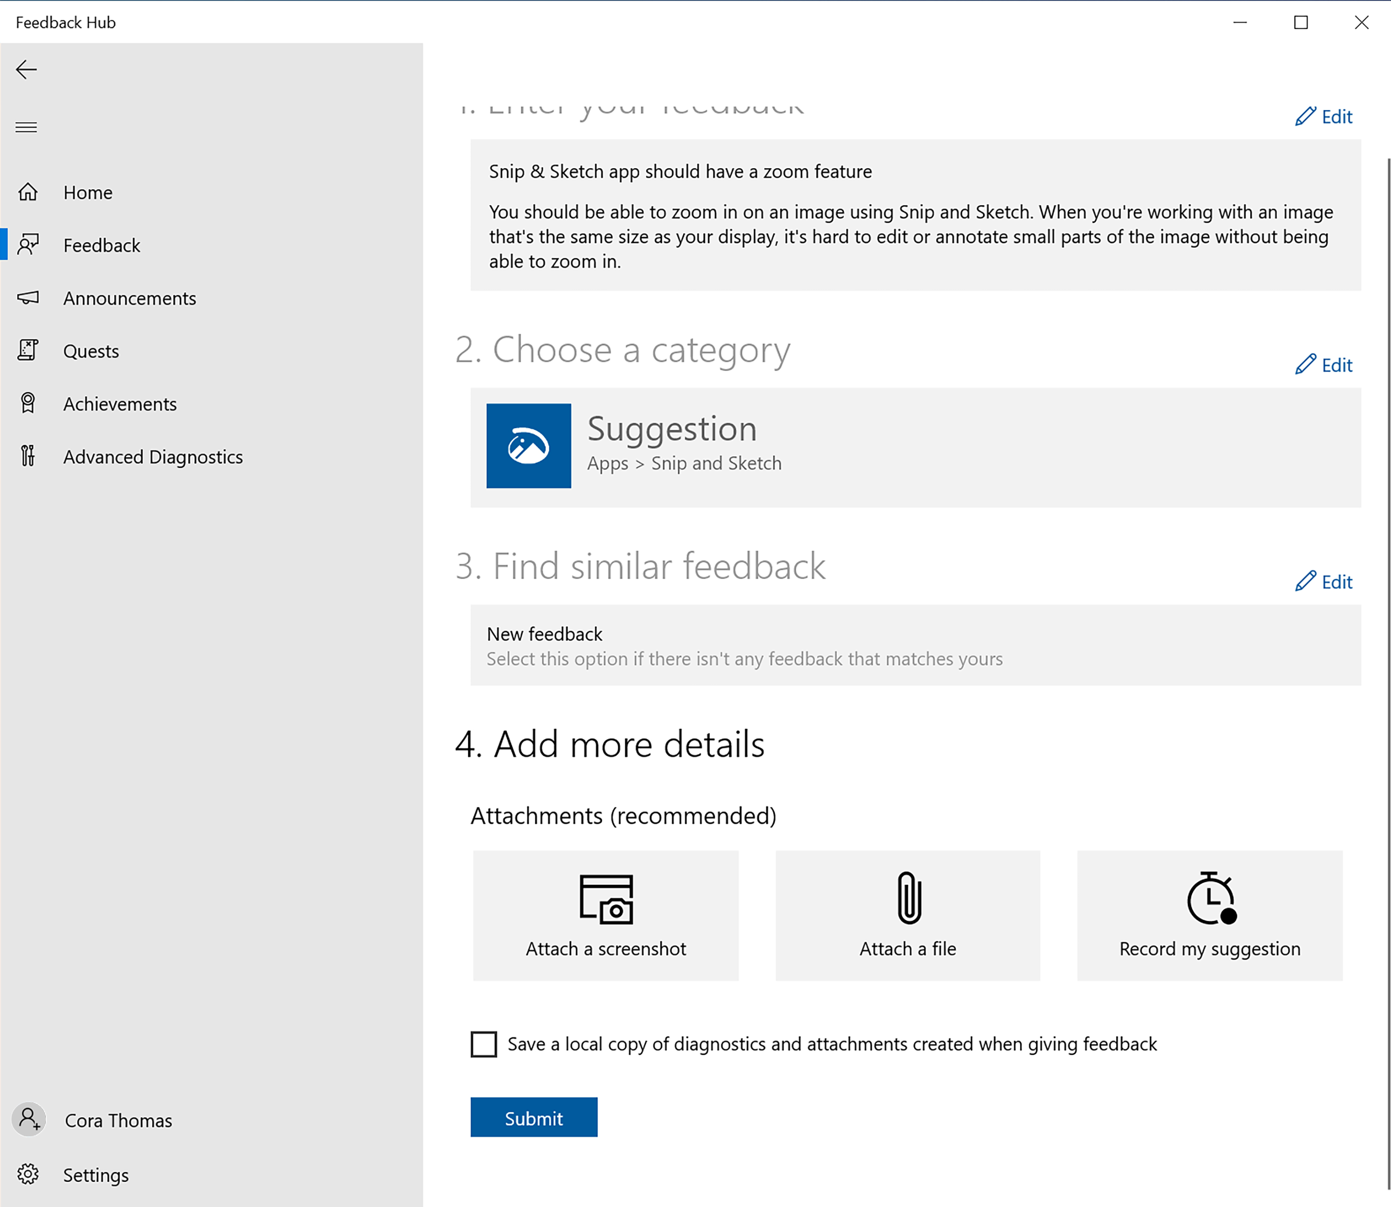Enable save local copy of diagnostics checkbox
The width and height of the screenshot is (1391, 1207).
point(485,1042)
